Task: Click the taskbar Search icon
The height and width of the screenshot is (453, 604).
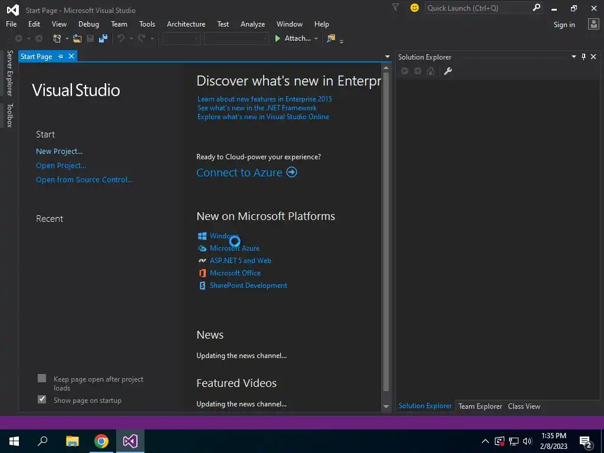Action: click(x=42, y=441)
